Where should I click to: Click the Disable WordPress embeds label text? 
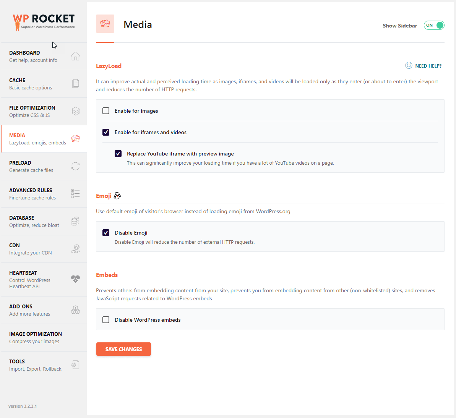148,320
